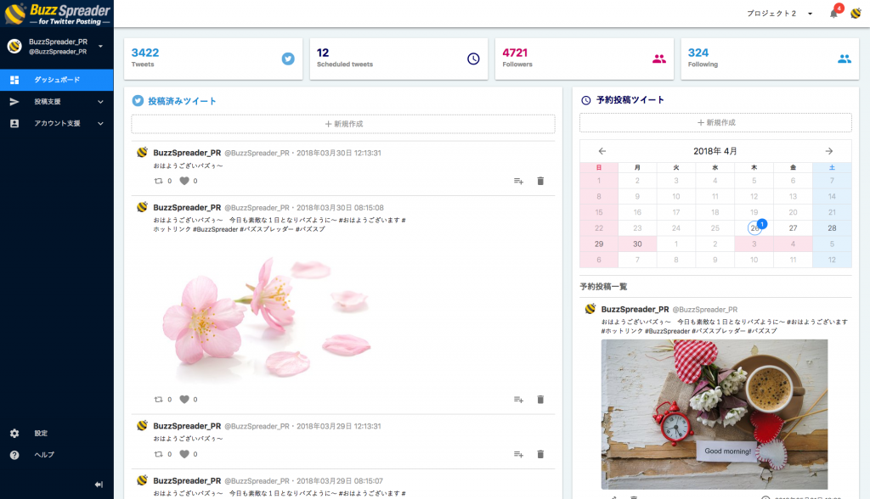Expand the アカウント支援 menu
The image size is (870, 499).
tap(57, 123)
